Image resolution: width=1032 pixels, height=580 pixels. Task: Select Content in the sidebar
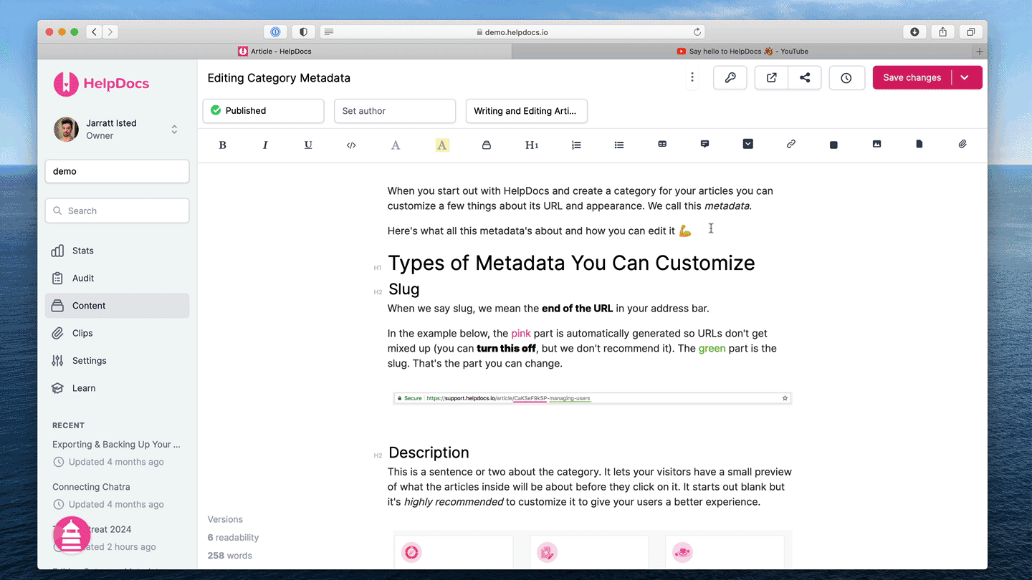(118, 306)
